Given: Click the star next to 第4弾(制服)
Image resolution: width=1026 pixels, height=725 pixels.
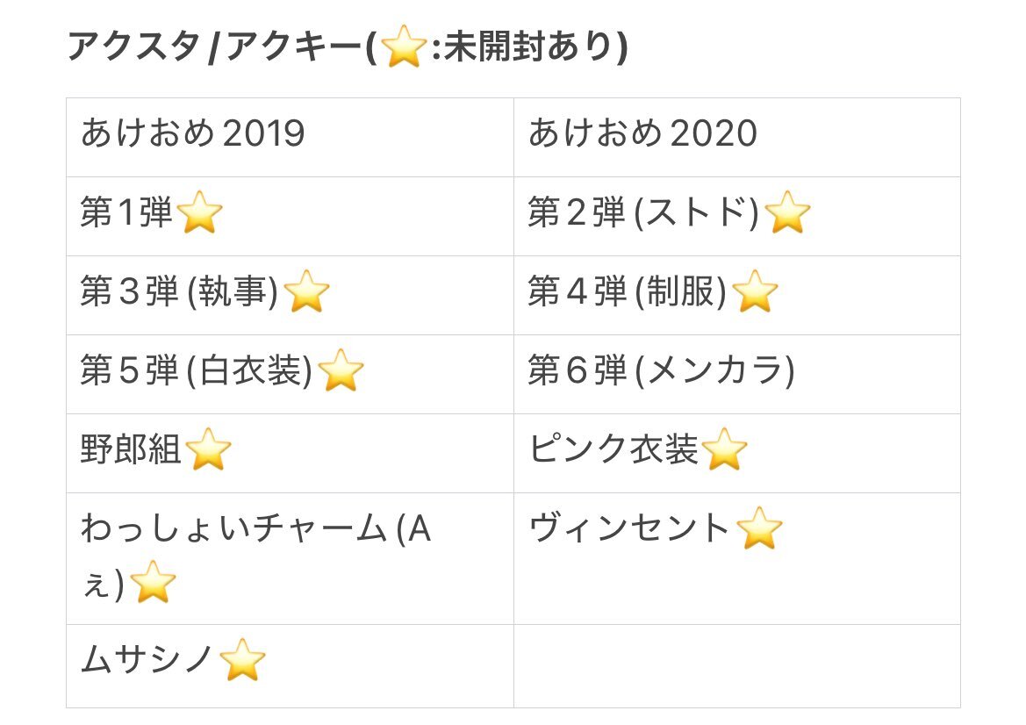Looking at the screenshot, I should pos(755,291).
